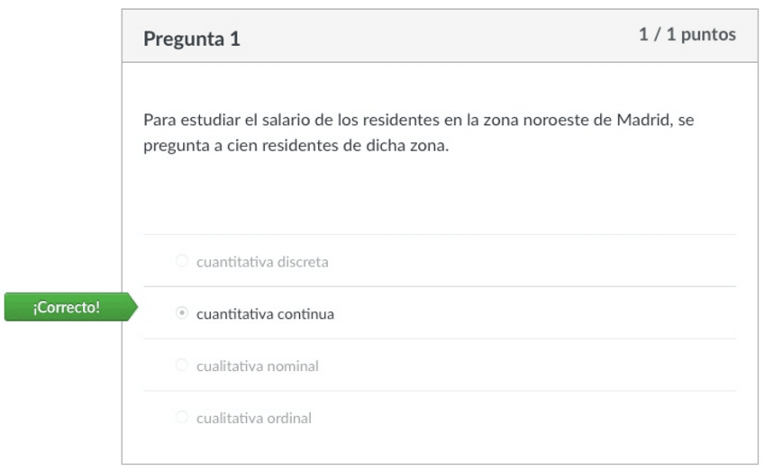Click the word 'puntos' in the header
This screenshot has height=470, width=764.
(x=710, y=35)
